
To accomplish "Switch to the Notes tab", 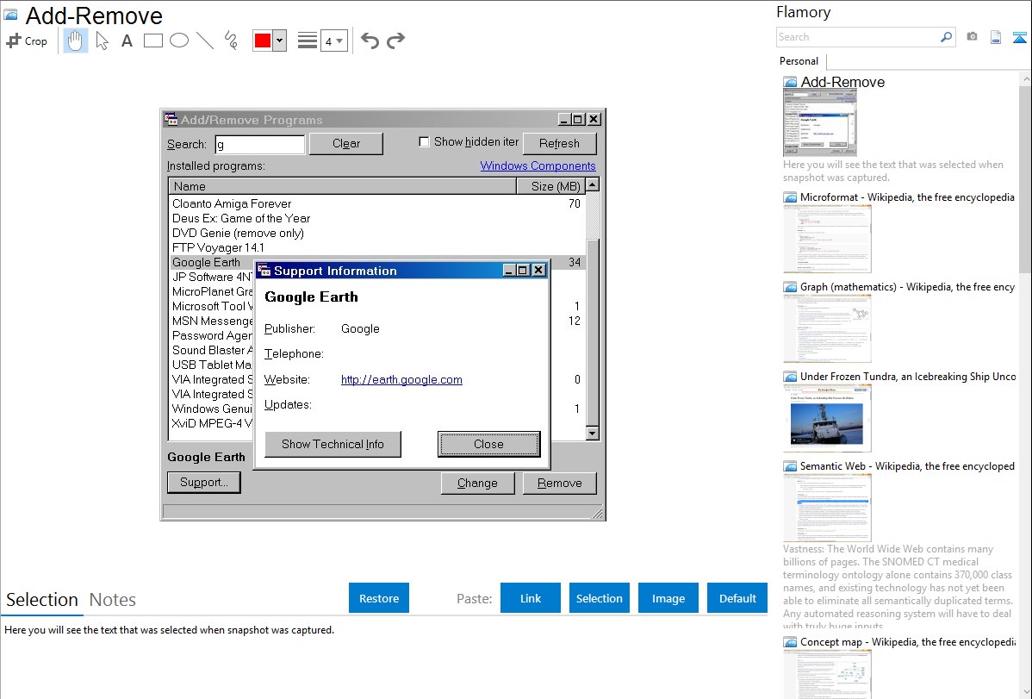I will 113,600.
